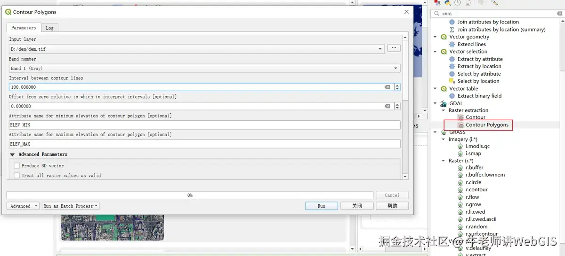Enable Treat all raster values as valid
The width and height of the screenshot is (565, 256).
tap(17, 176)
